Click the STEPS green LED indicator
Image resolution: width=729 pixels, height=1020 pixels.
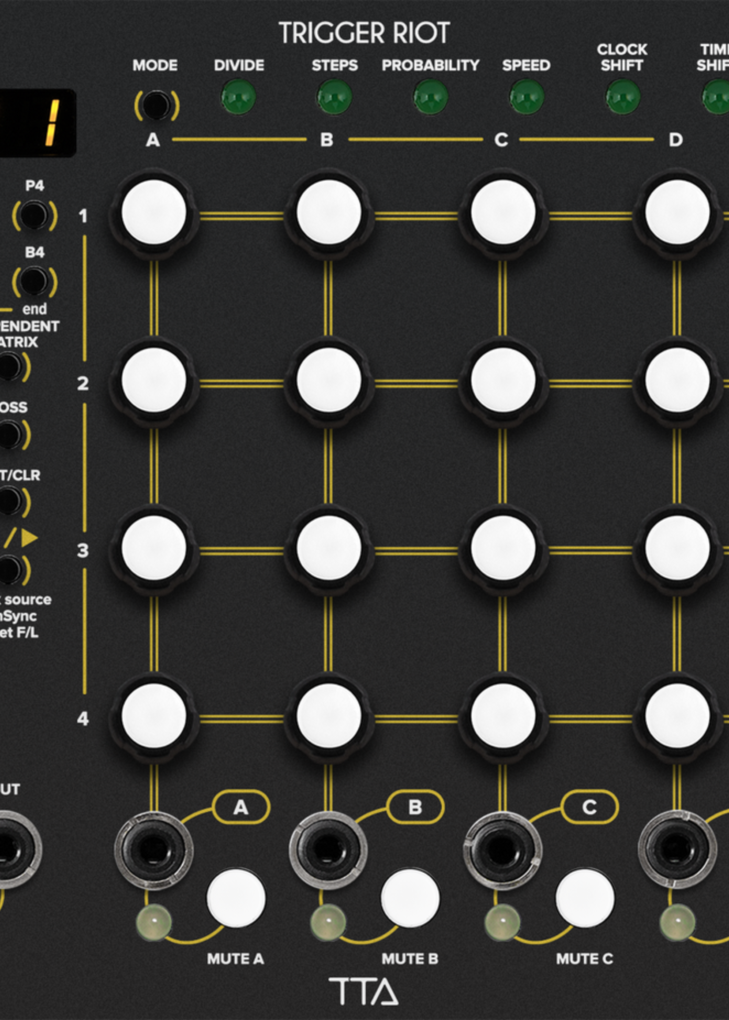click(334, 97)
